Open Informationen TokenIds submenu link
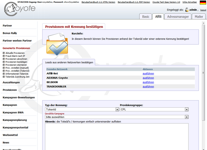The image size is (207, 150). point(17,74)
